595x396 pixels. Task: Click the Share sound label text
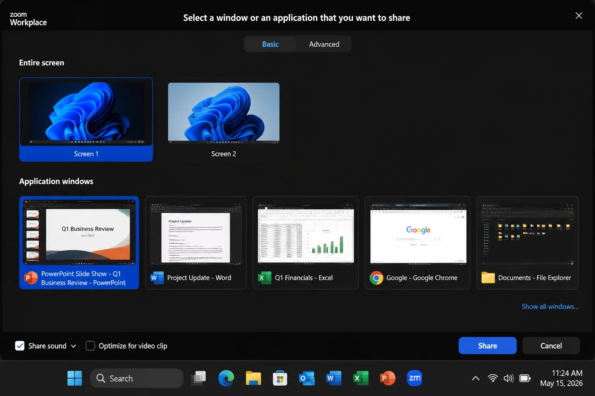coord(47,346)
